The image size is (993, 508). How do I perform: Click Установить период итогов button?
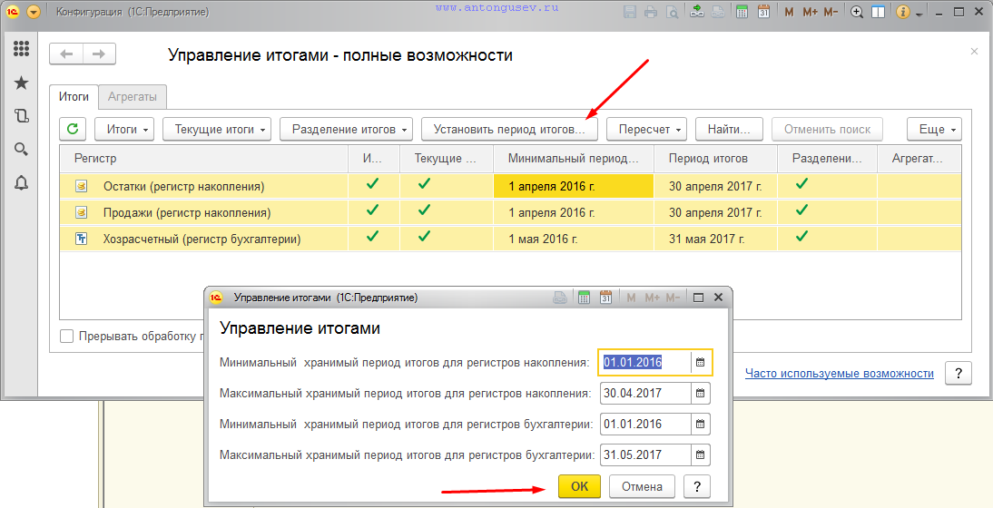[509, 129]
